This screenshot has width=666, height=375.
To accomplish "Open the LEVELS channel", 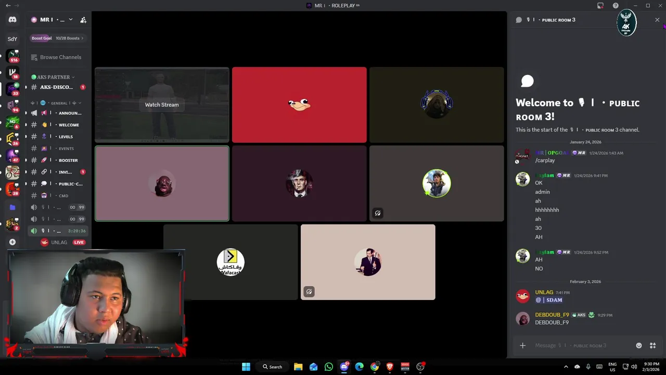I will [58, 136].
